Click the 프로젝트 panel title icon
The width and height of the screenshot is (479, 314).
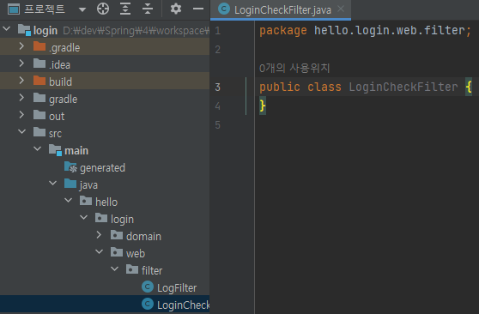(14, 9)
